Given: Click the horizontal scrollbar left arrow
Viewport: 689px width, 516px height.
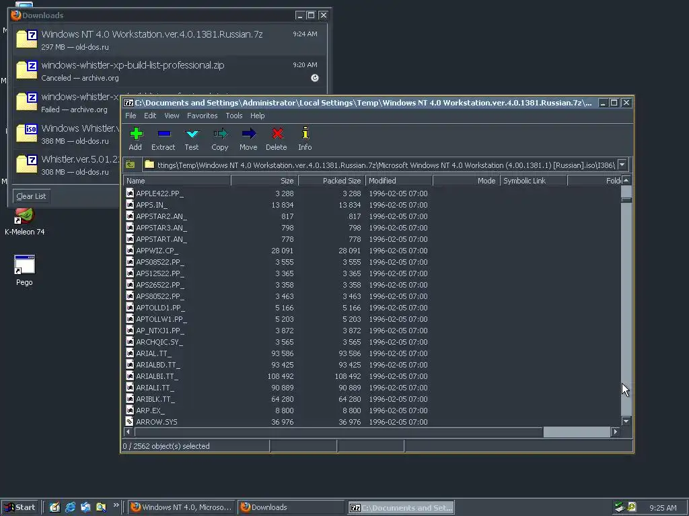Looking at the screenshot, I should (128, 432).
